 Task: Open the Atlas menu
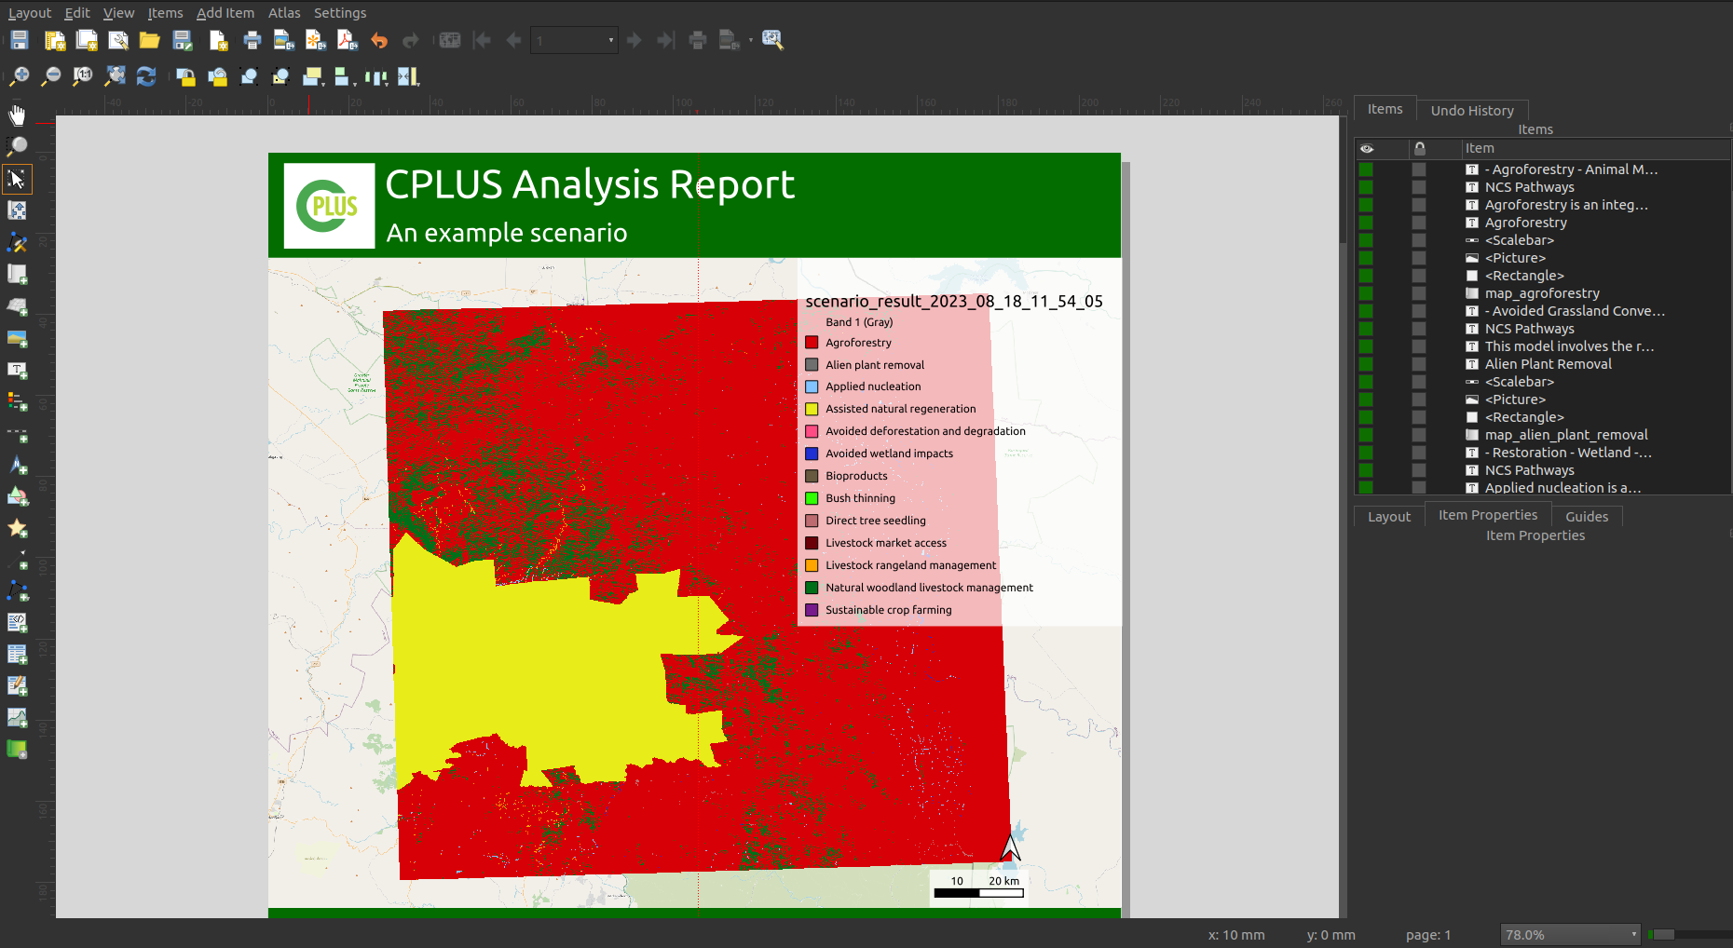(x=284, y=13)
